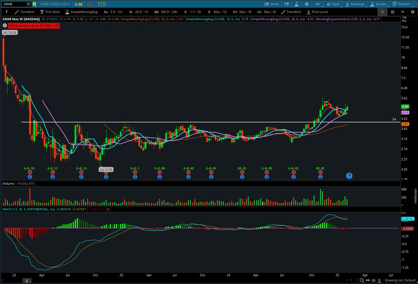The image size is (418, 284).
Task: Click the earnings phone icon under first $0.01
Action: (242, 172)
